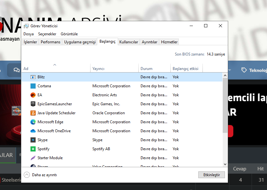This screenshot has width=267, height=190.
Task: Click Cevap column header on webpage
Action: click(x=240, y=169)
